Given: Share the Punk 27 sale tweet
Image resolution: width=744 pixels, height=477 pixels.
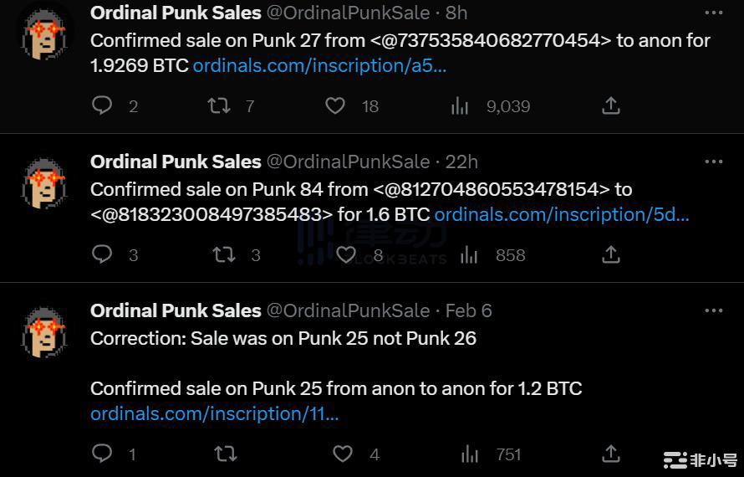Looking at the screenshot, I should click(611, 105).
